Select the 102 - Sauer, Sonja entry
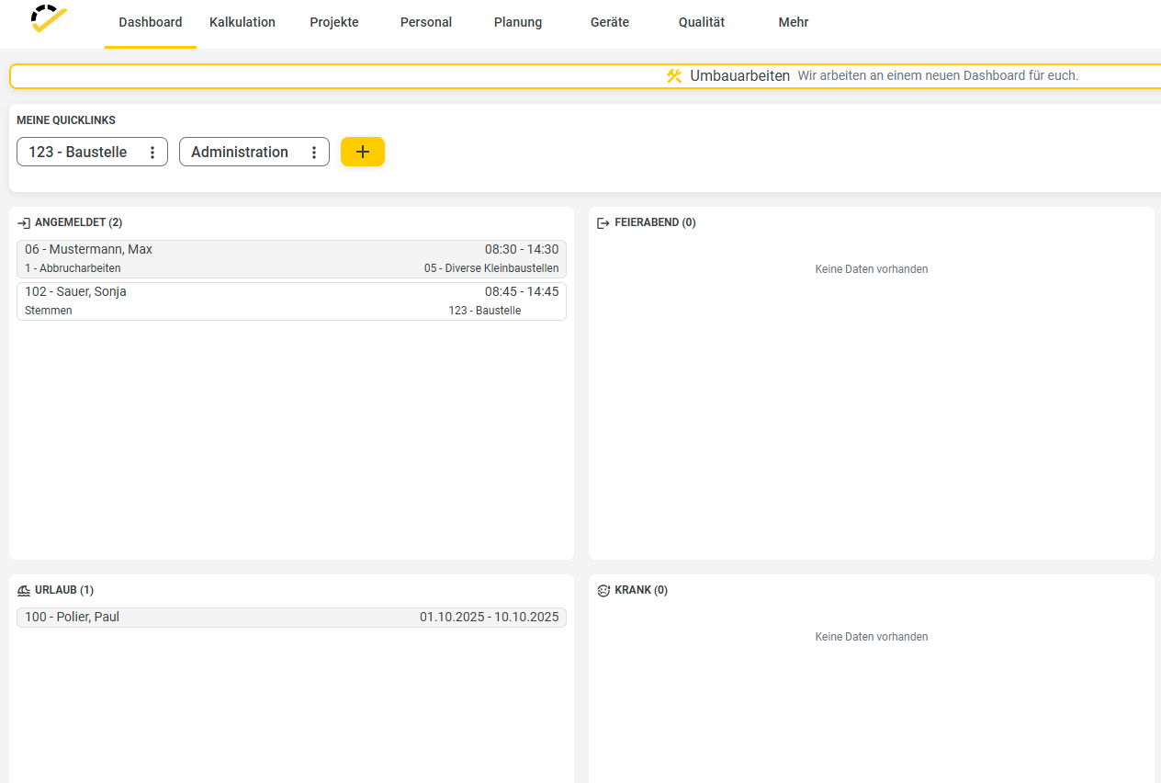 [x=291, y=301]
